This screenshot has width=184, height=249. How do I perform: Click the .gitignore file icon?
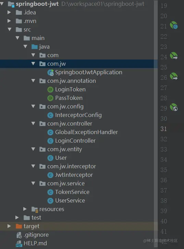[19, 235]
